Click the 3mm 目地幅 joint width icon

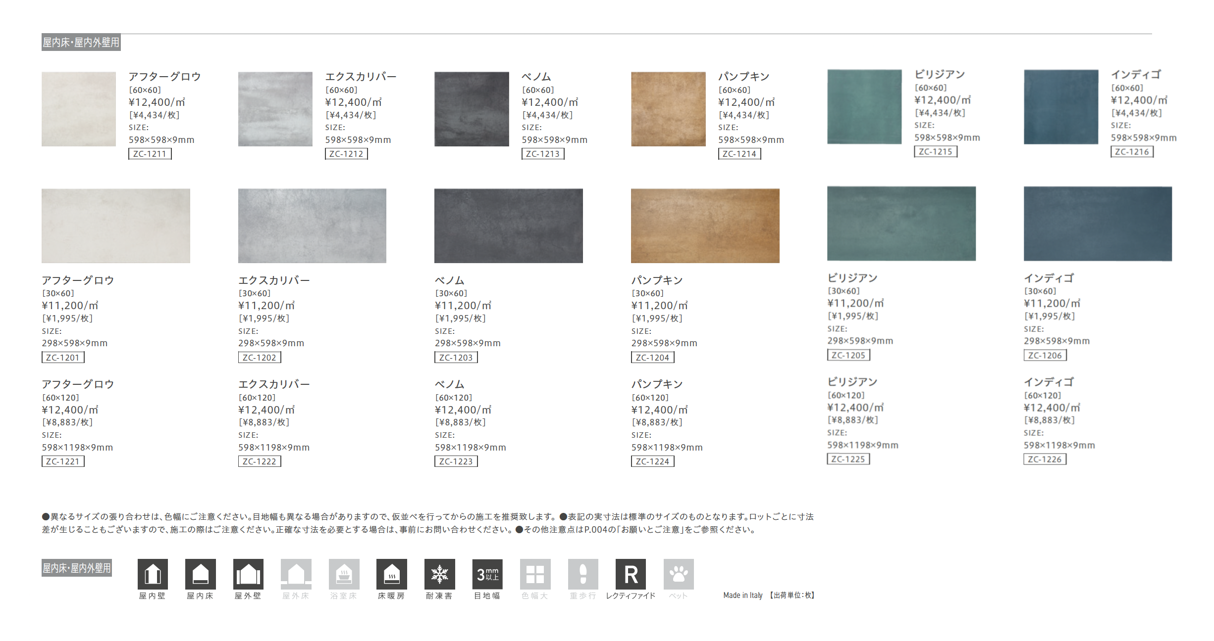click(487, 574)
